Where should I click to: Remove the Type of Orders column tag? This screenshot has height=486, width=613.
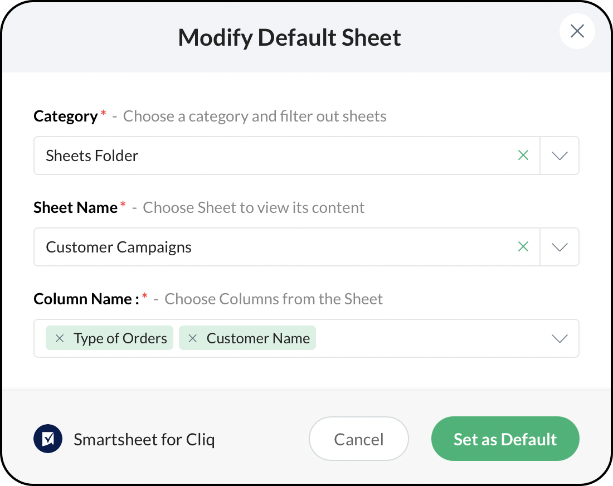click(x=60, y=338)
